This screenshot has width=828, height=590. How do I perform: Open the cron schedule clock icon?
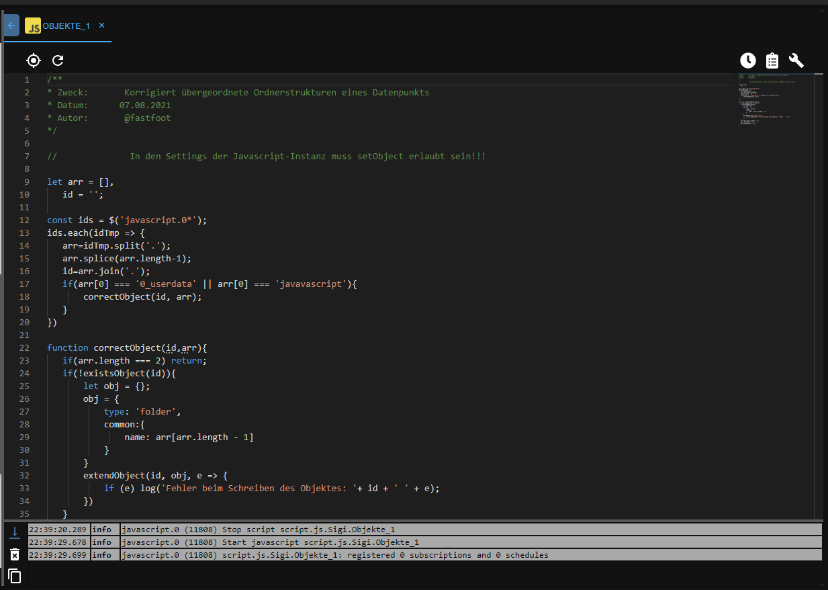748,60
